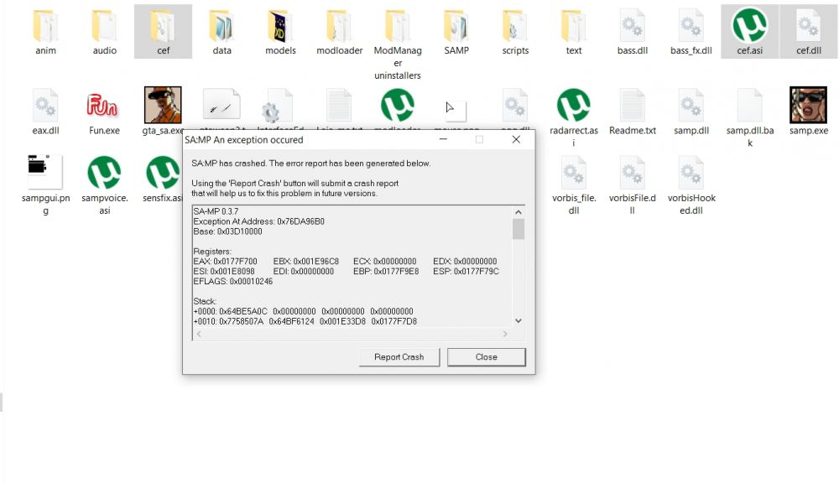The image size is (839, 483).
Task: Select the sampgui.png image file
Action: tap(45, 185)
